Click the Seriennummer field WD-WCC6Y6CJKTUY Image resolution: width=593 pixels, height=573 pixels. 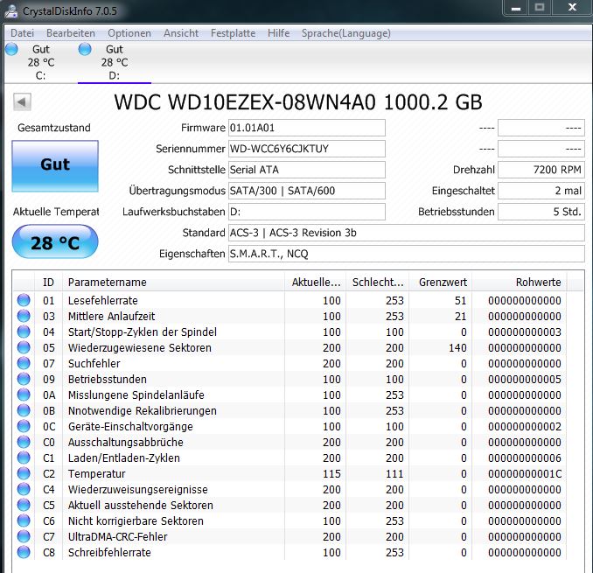pos(307,149)
